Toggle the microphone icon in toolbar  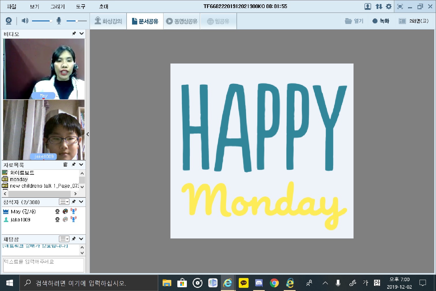[59, 21]
